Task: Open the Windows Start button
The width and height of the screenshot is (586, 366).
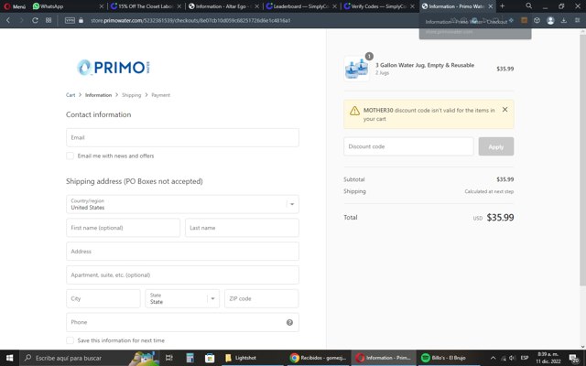Action: click(x=9, y=358)
